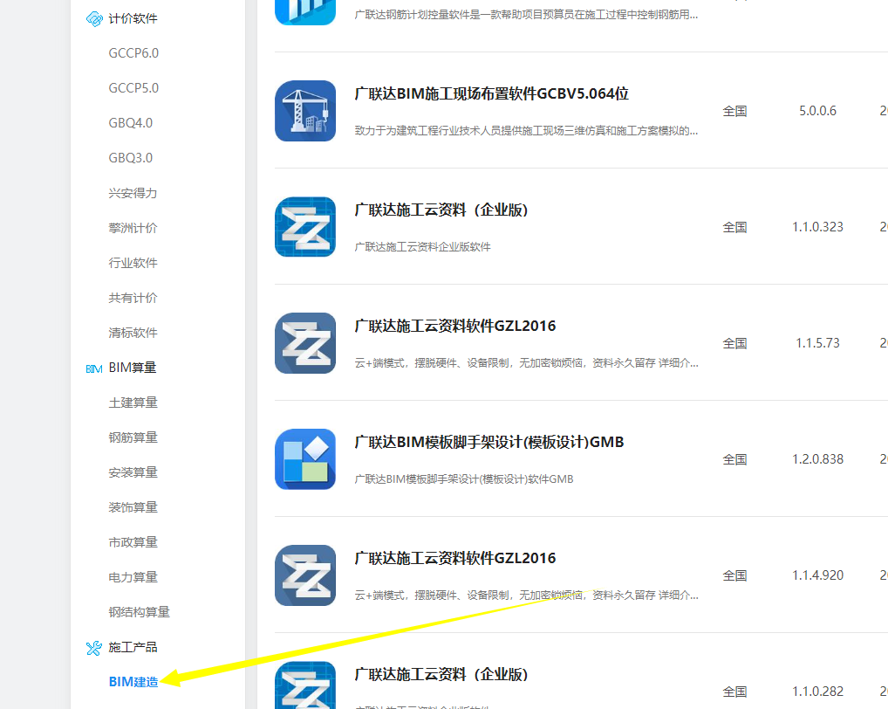The height and width of the screenshot is (709, 888).
Task: Select 钢筋算量 under BIM算量
Action: (x=133, y=438)
